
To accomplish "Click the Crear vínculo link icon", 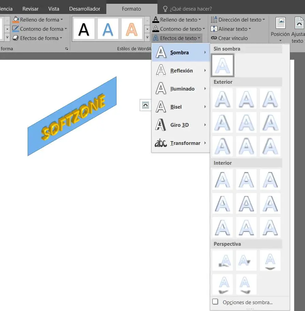I will click(x=214, y=38).
